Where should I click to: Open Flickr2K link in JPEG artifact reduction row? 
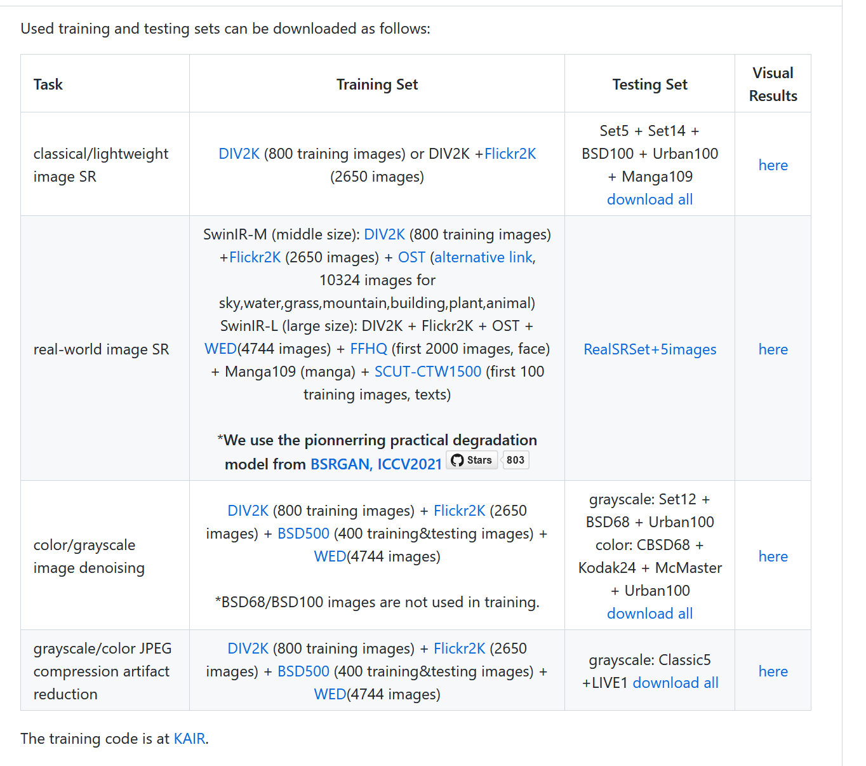(459, 648)
